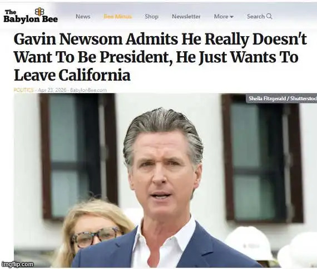Go to the Bee Minus page
The image size is (317, 269).
coord(118,16)
